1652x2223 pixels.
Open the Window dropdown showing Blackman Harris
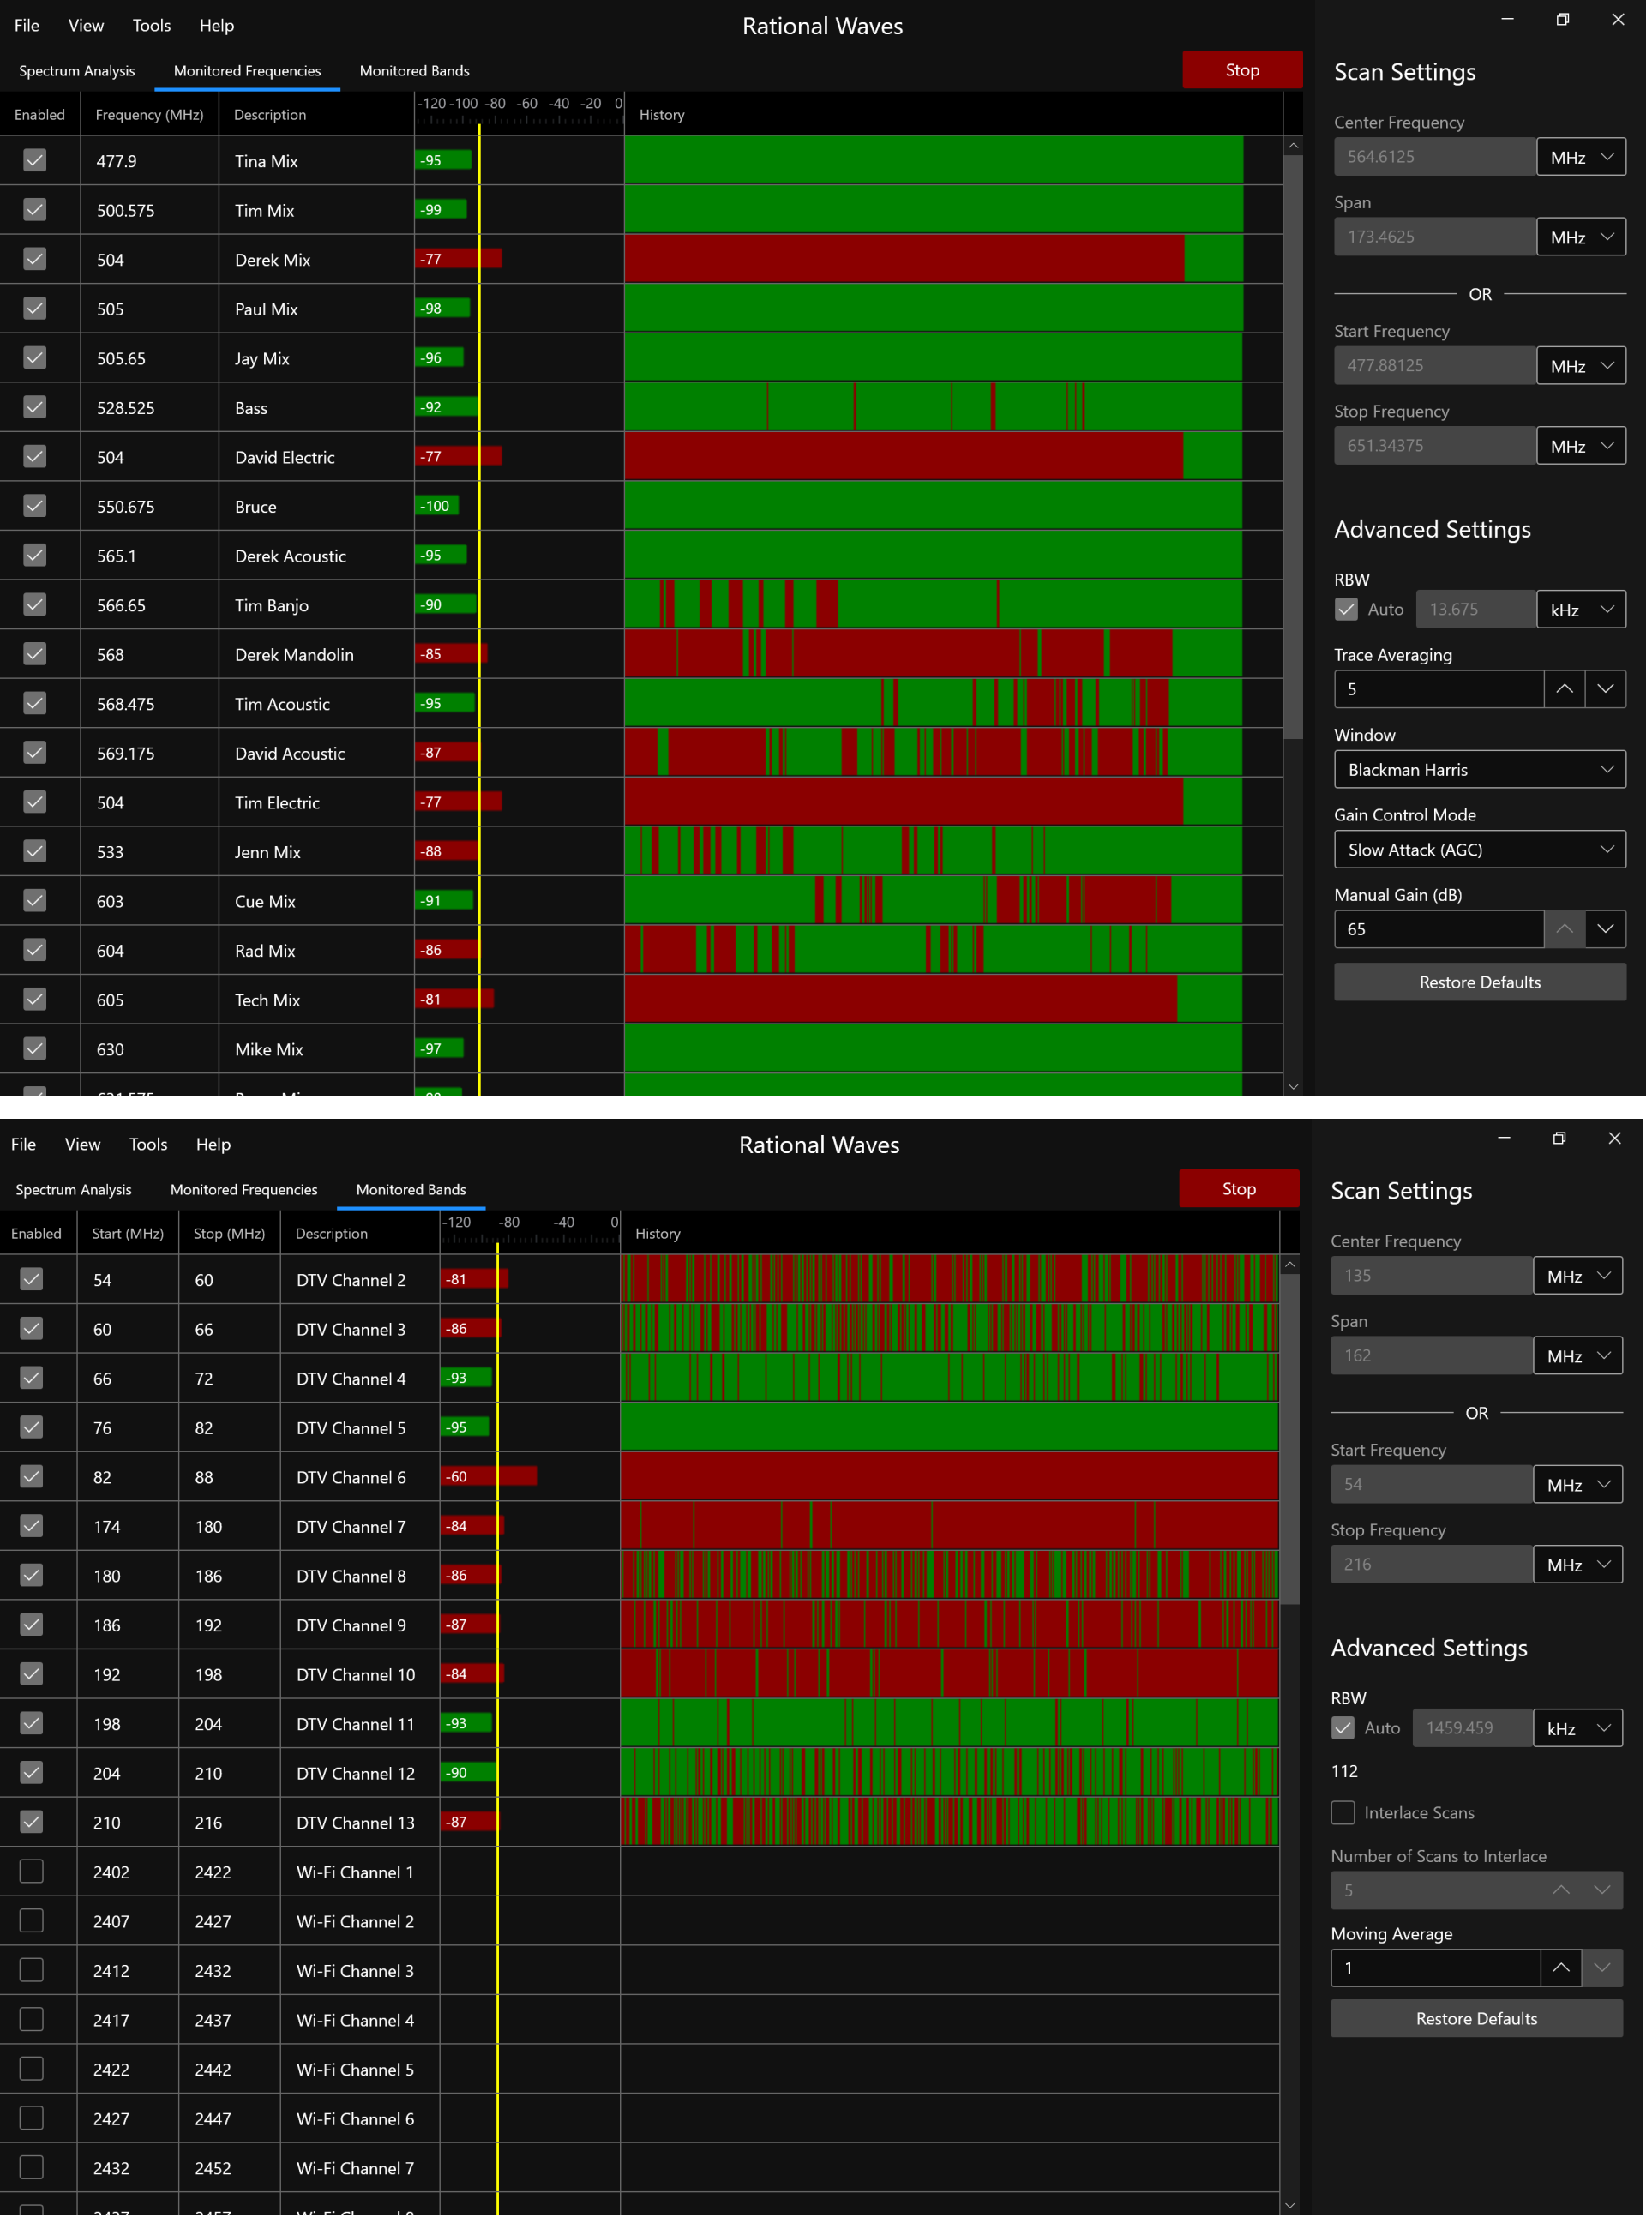tap(1478, 769)
